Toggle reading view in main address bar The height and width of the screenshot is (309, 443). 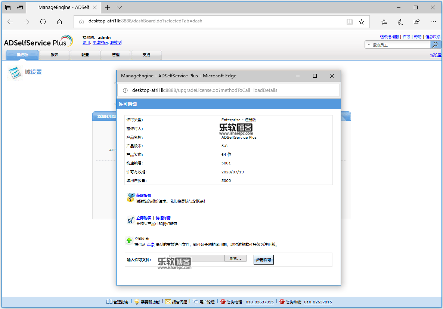point(350,22)
